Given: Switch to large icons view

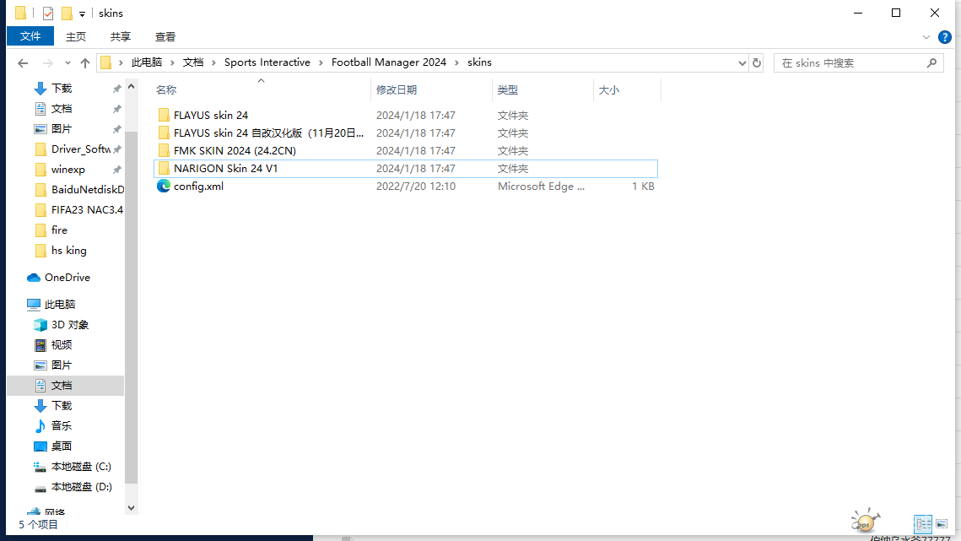Looking at the screenshot, I should (x=942, y=524).
